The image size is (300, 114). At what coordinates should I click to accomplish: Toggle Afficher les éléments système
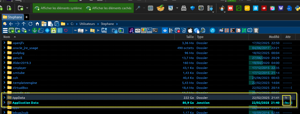click(58, 8)
